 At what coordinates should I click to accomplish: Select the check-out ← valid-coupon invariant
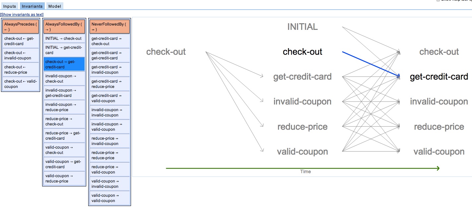coord(21,84)
